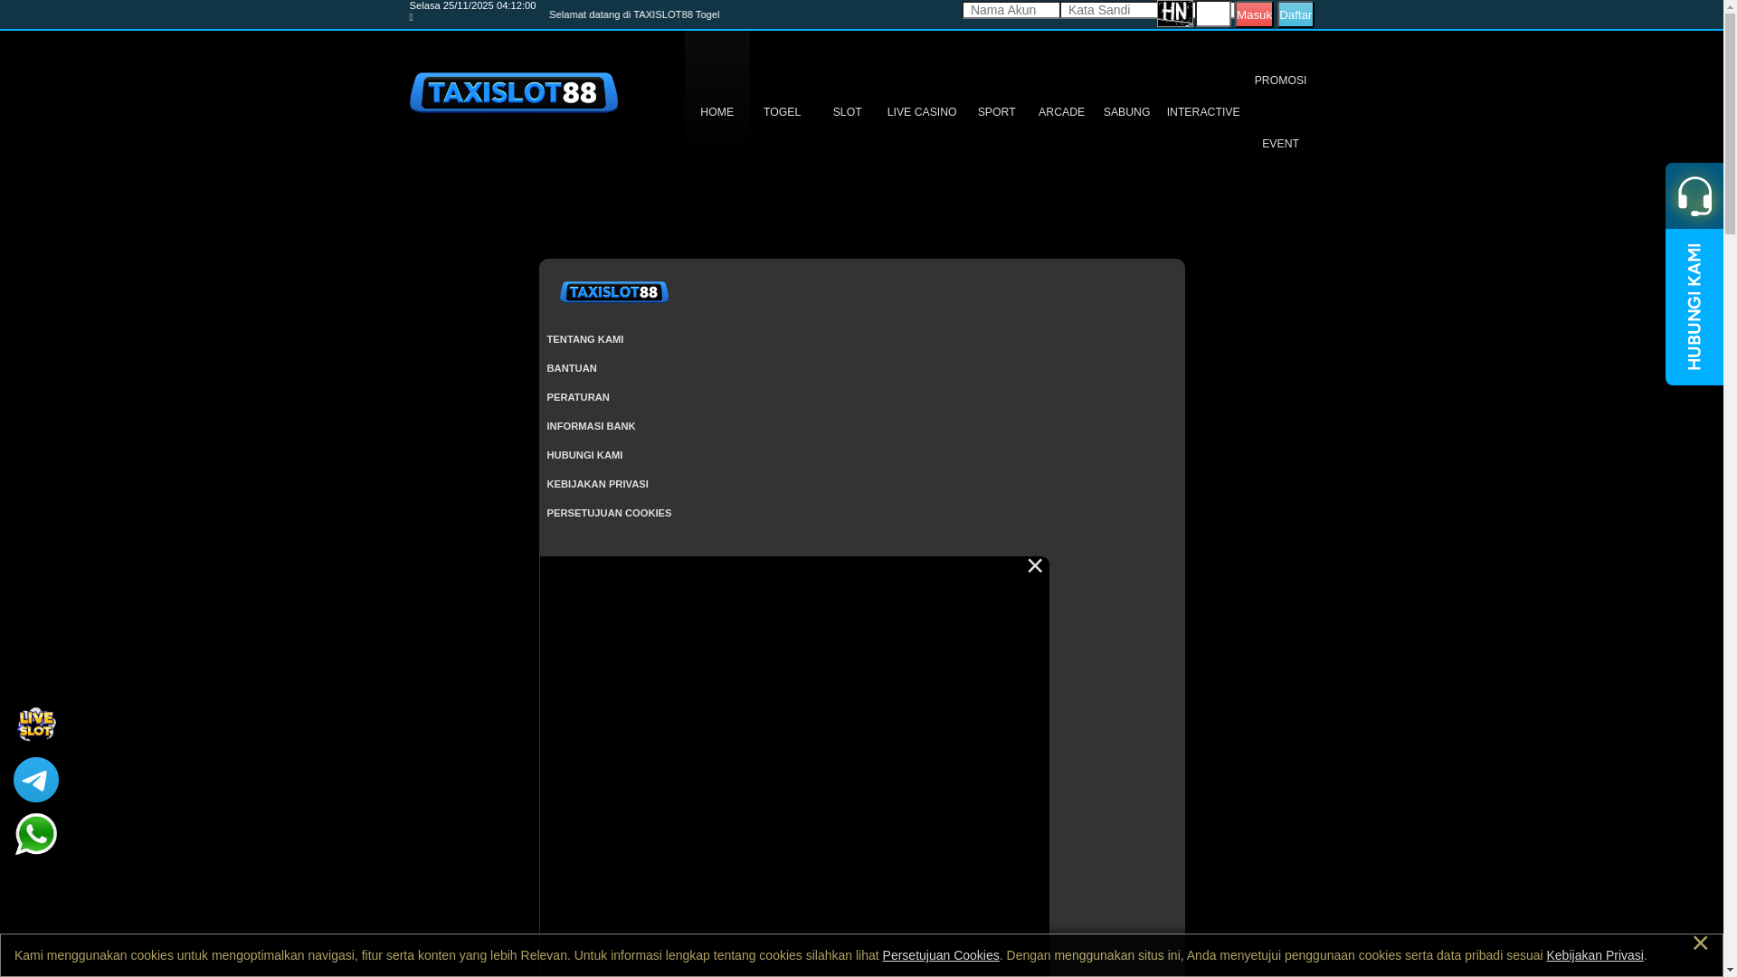The height and width of the screenshot is (977, 1737).
Task: Open the EVENT menu item
Action: 1280,144
